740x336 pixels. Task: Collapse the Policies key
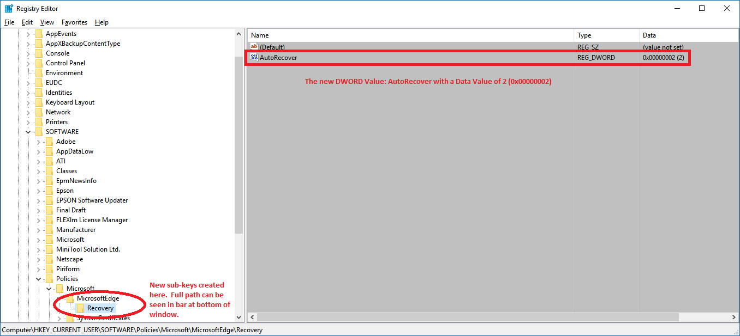click(x=38, y=279)
